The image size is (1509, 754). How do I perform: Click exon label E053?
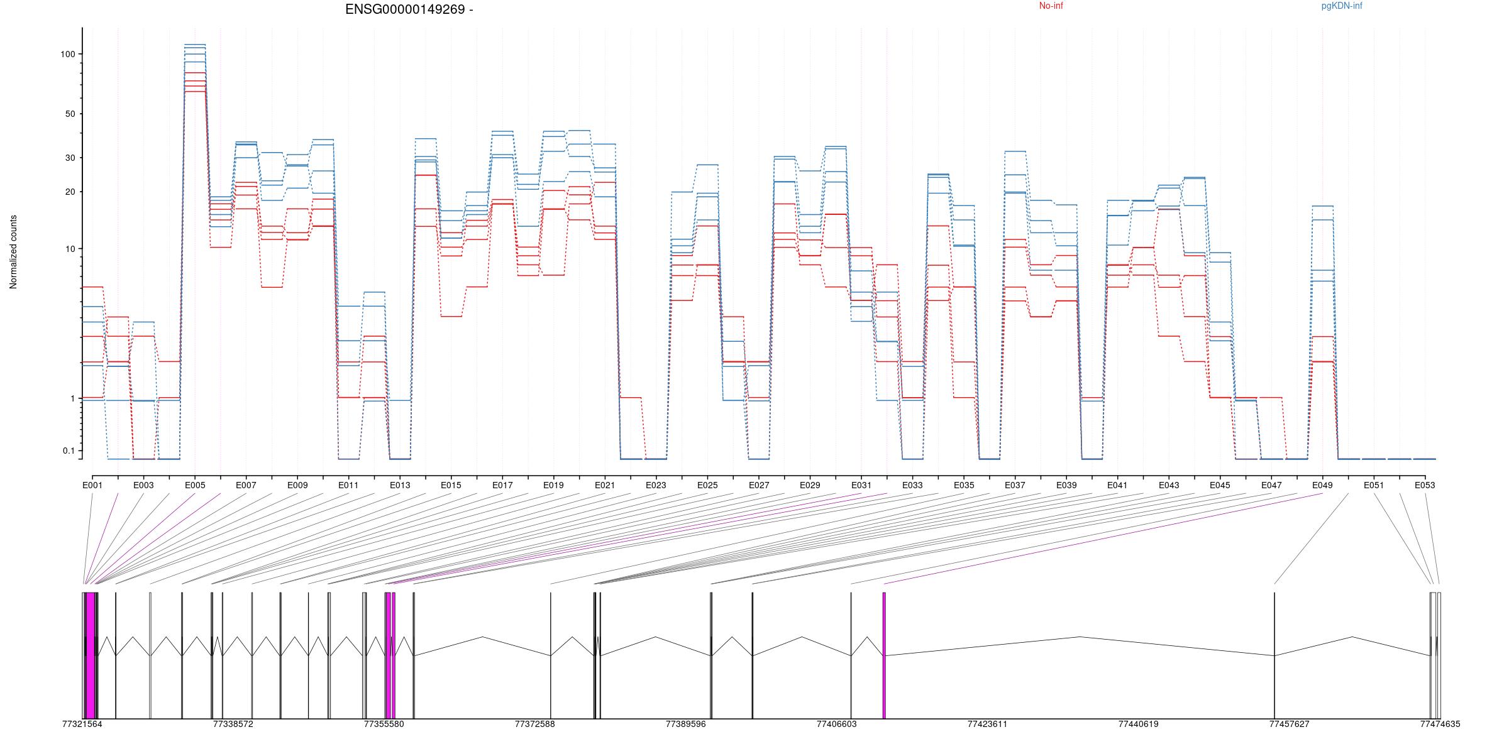(x=1425, y=485)
